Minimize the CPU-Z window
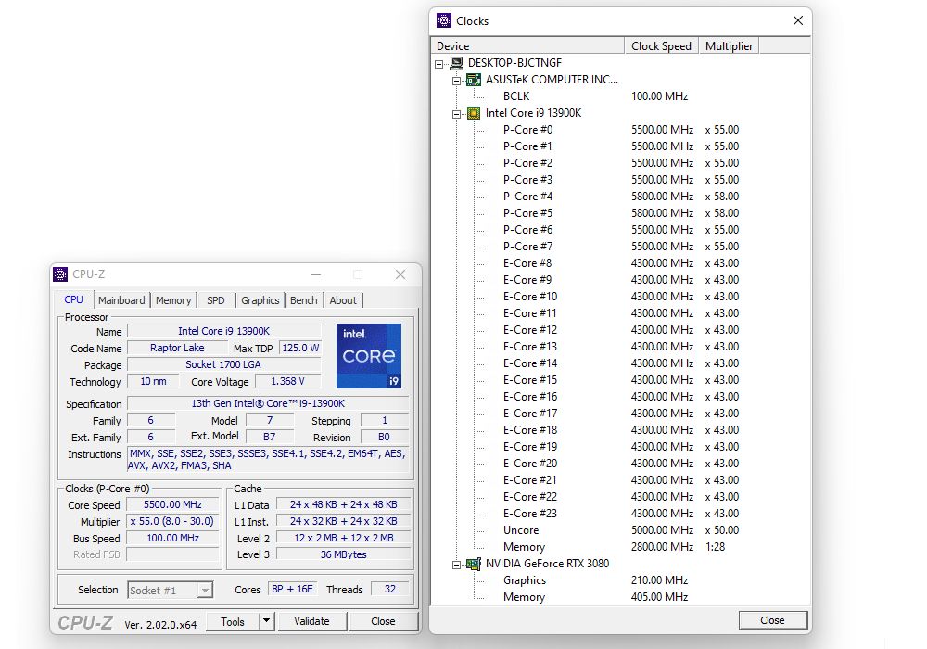Screen dimensions: 927x649 [316, 274]
